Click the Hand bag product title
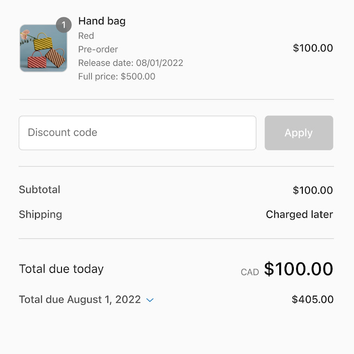The width and height of the screenshot is (354, 354). coord(102,21)
